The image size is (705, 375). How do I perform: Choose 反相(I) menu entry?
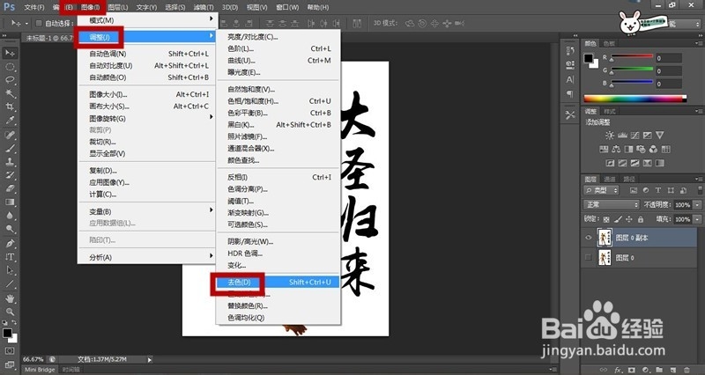pos(278,177)
